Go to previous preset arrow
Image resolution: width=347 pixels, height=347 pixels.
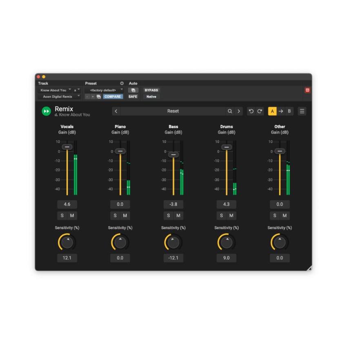[x=116, y=111]
